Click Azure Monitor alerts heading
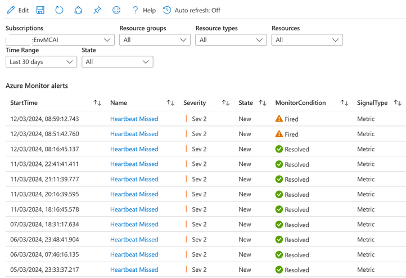 point(37,86)
